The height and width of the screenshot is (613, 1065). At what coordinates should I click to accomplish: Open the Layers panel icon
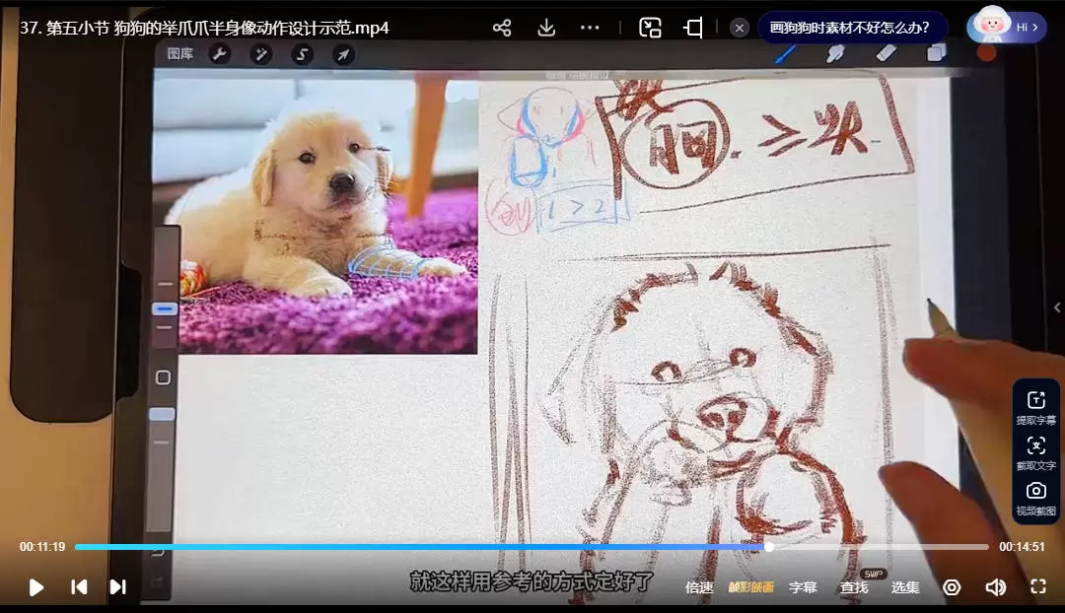point(937,51)
